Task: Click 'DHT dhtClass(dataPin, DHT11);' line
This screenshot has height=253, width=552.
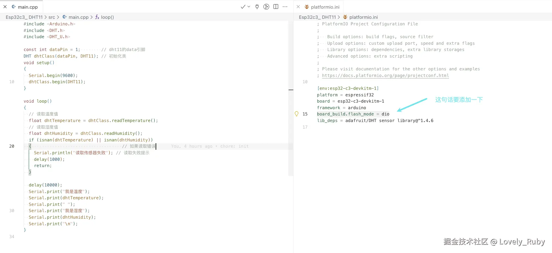Action: click(61, 56)
